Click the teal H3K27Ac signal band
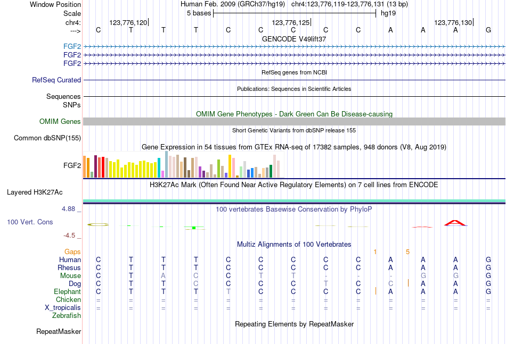Screen dimensions: 506x344 tap(294, 201)
